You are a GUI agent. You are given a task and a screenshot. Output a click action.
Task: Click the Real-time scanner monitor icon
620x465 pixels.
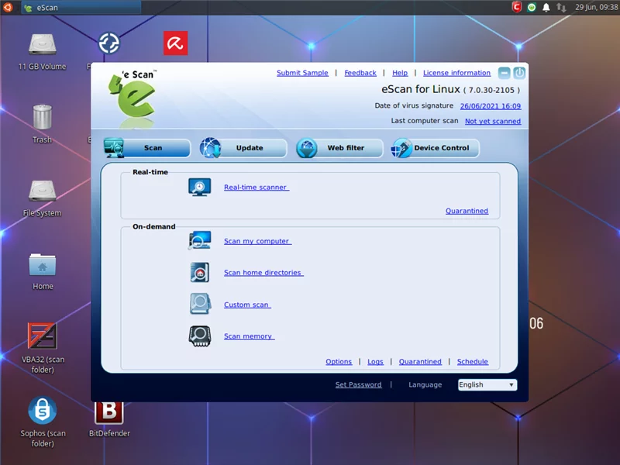[200, 187]
